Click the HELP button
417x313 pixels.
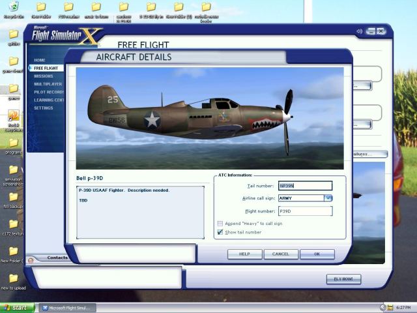point(245,254)
